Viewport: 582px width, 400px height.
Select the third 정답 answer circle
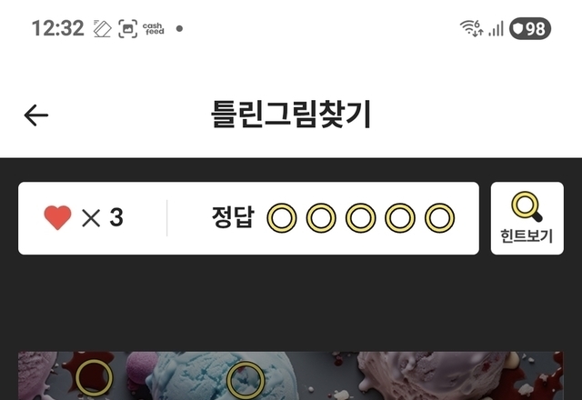[x=360, y=218]
